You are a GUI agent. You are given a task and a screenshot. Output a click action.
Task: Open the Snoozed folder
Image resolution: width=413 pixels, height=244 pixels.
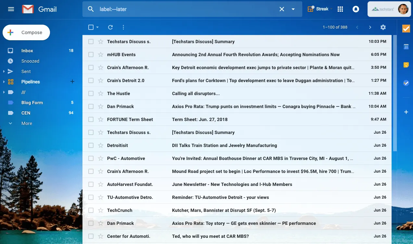click(30, 61)
